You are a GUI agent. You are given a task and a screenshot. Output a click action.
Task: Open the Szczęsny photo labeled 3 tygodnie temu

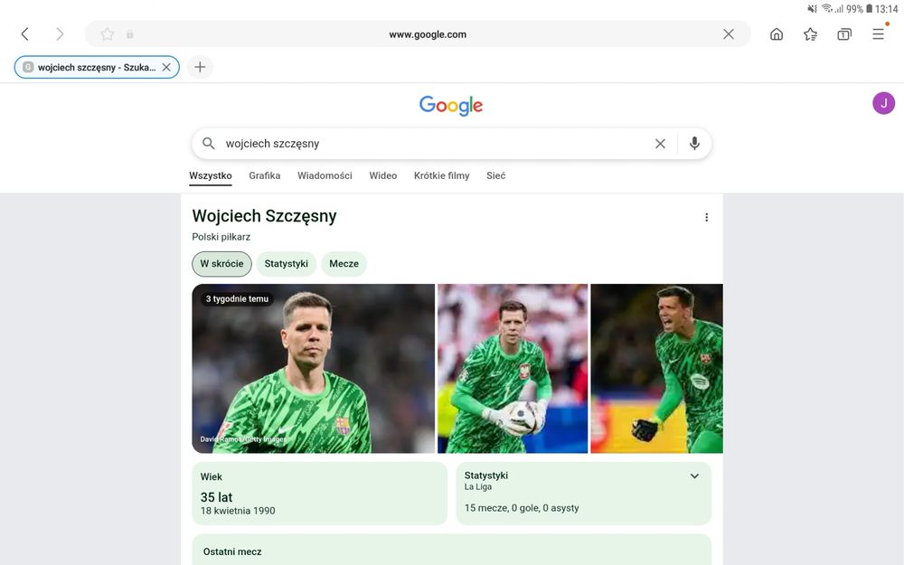click(x=313, y=368)
